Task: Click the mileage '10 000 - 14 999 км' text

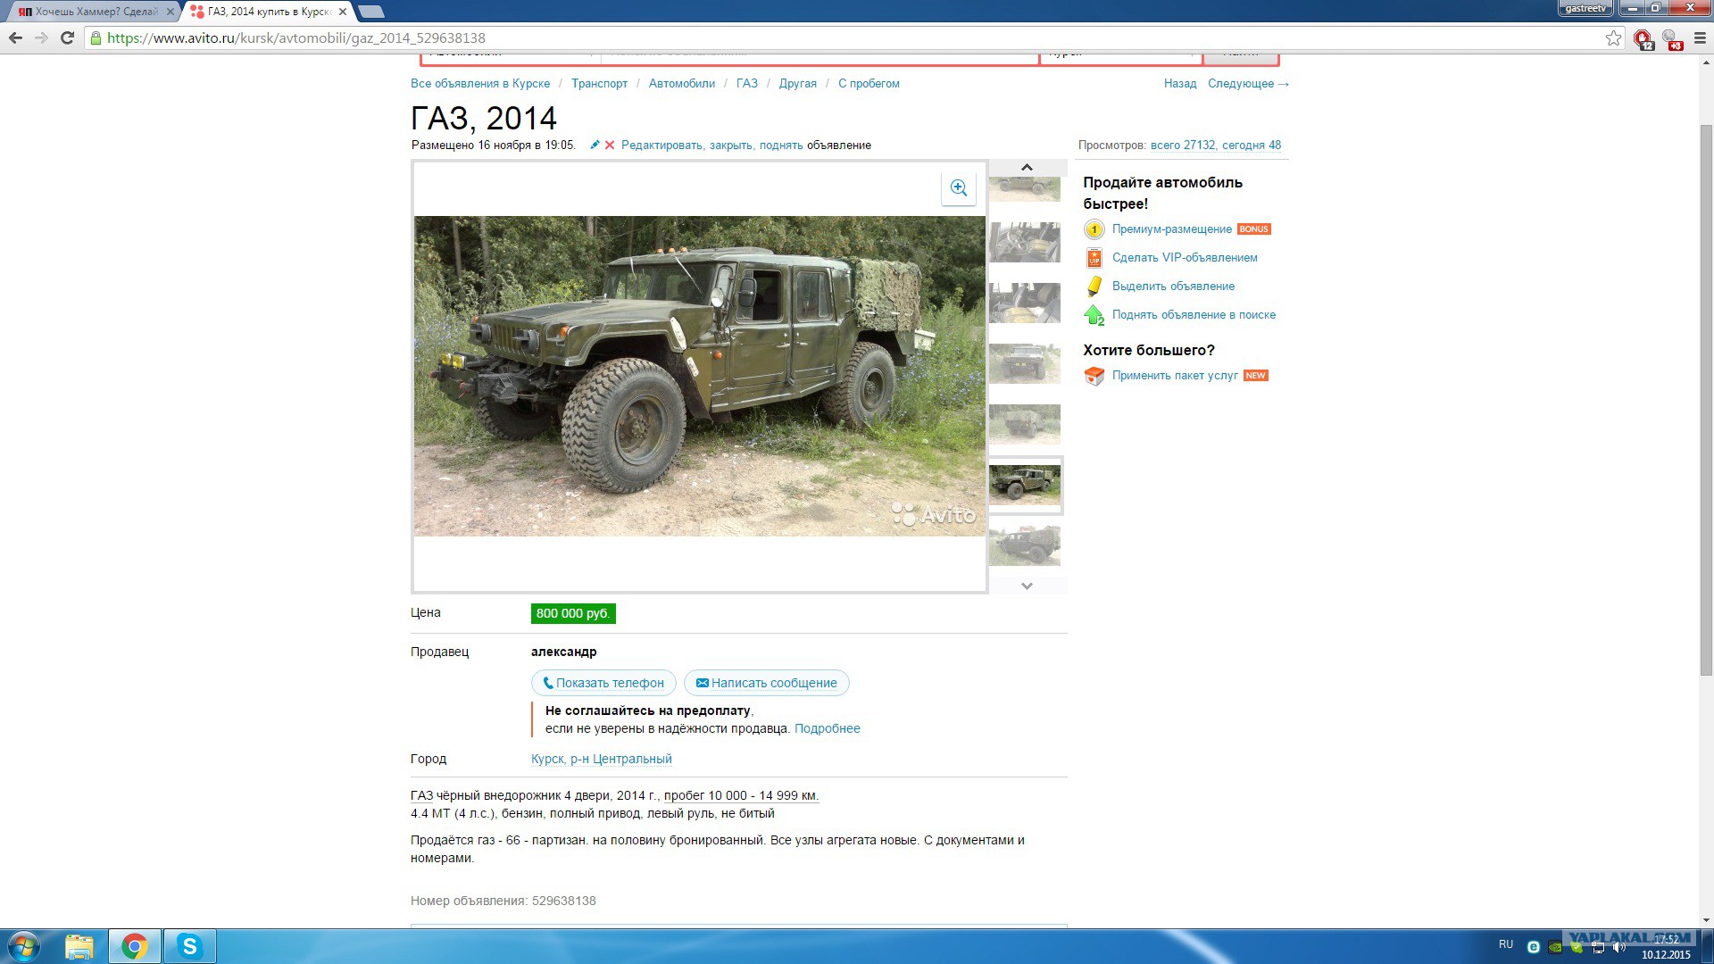Action: [741, 795]
